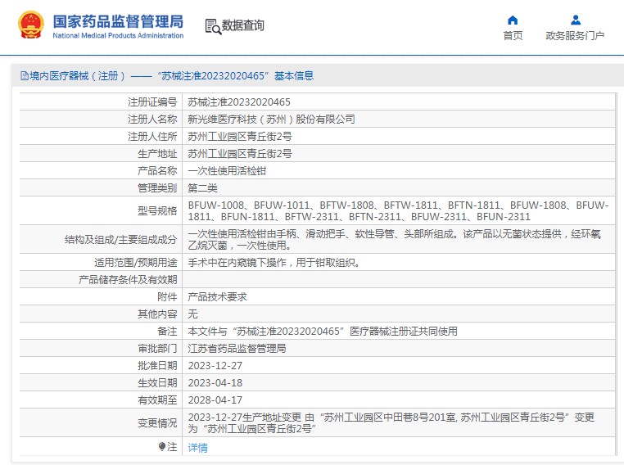
Task: Select registration number 苏械注准20232020465 value cell
Action: [x=239, y=102]
